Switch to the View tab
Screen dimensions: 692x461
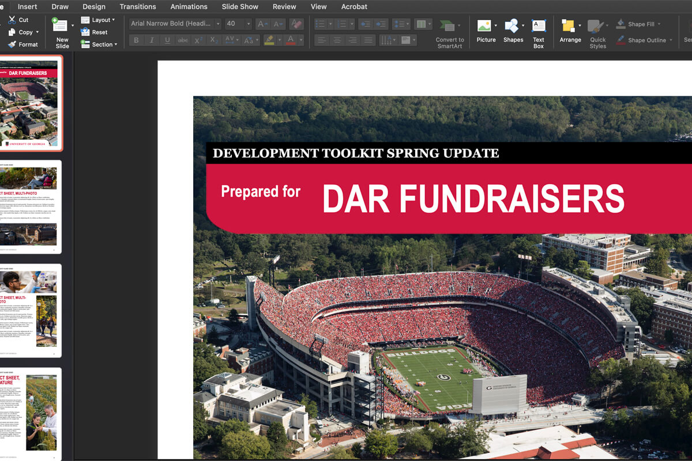coord(318,6)
